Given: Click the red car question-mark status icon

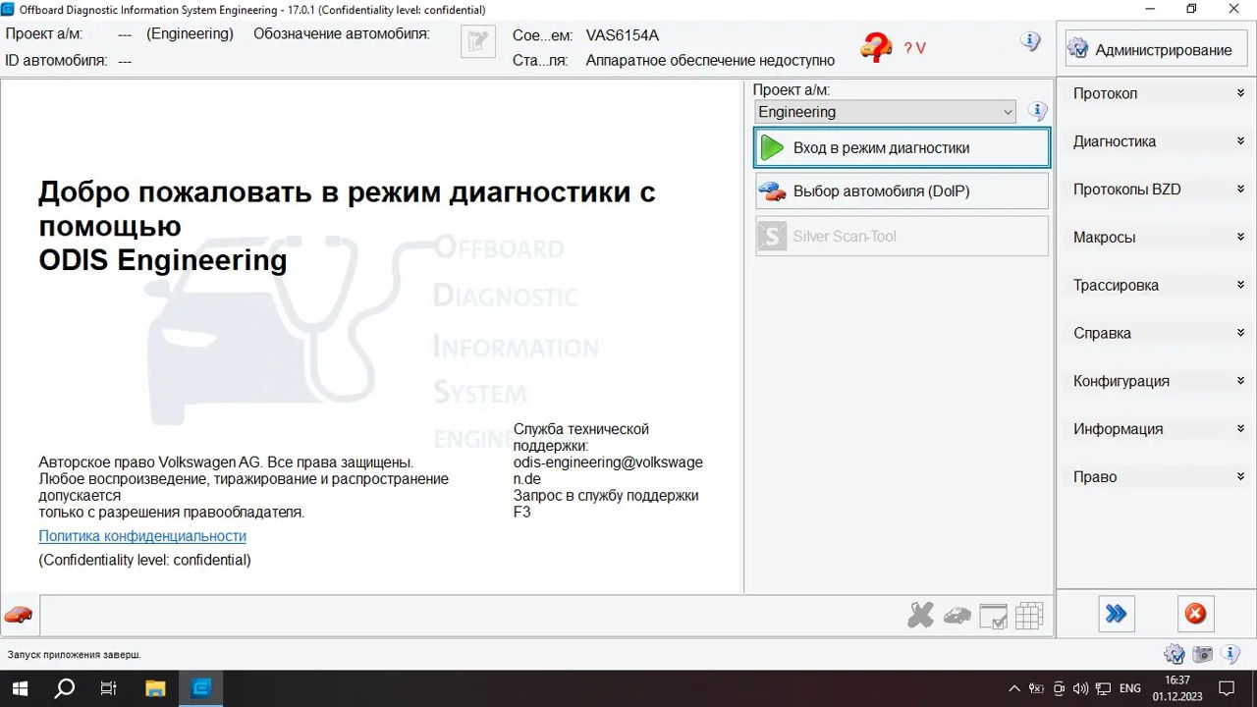Looking at the screenshot, I should click(x=876, y=46).
